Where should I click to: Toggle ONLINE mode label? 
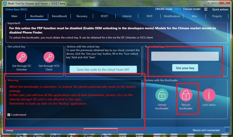(163, 9)
